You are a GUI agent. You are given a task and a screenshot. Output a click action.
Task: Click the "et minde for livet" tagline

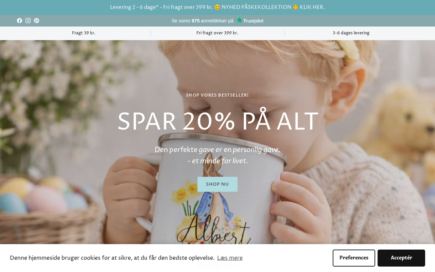tap(217, 161)
